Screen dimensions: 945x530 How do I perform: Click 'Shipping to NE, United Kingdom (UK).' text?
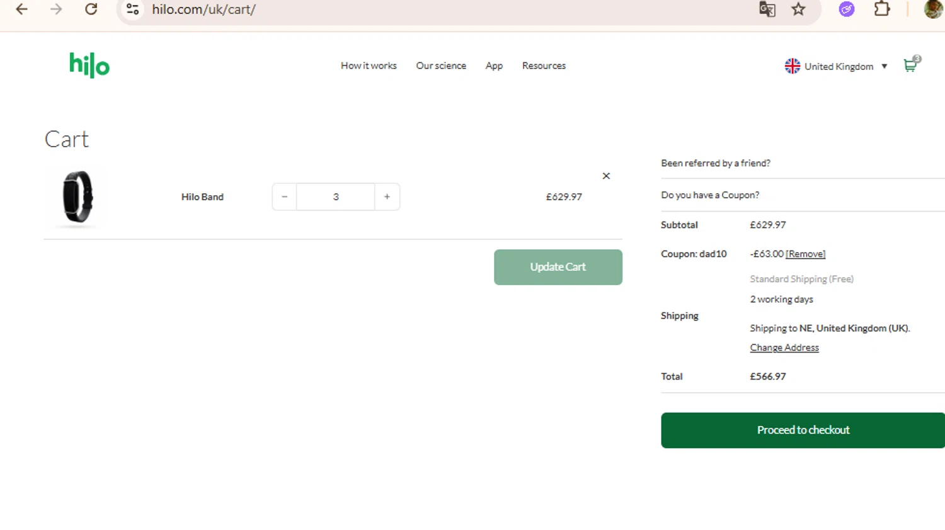pyautogui.click(x=830, y=328)
